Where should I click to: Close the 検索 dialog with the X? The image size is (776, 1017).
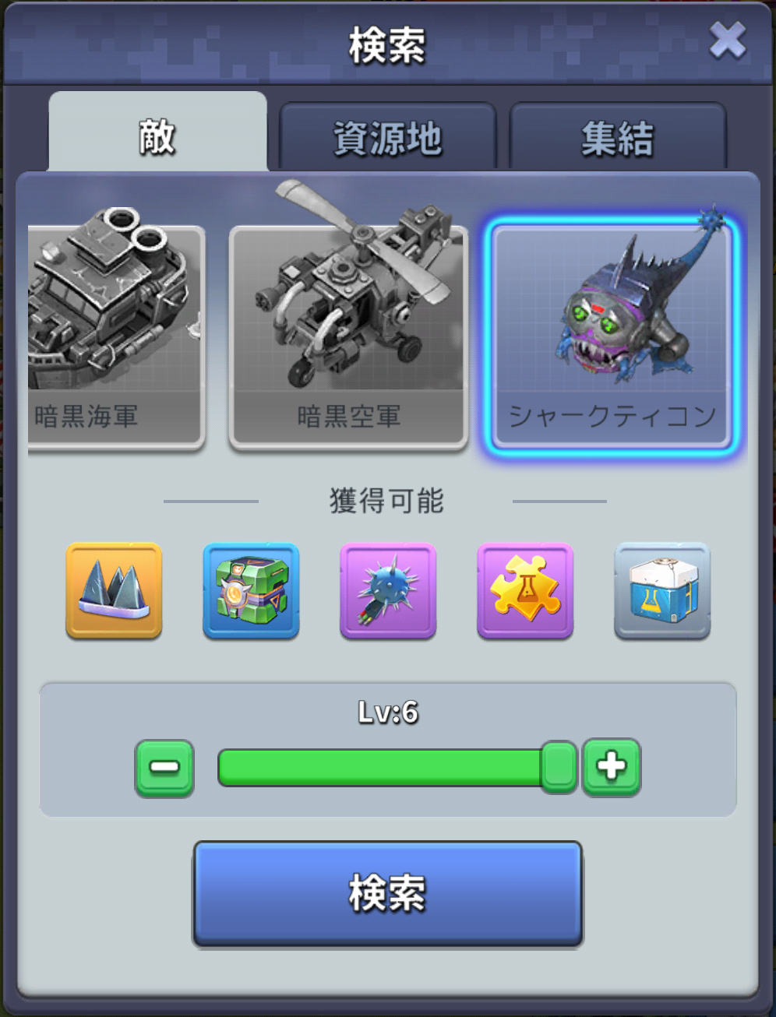pyautogui.click(x=728, y=40)
